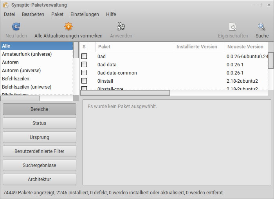Switch filter to Status view
Screen dimensions: 274x199
(40, 123)
